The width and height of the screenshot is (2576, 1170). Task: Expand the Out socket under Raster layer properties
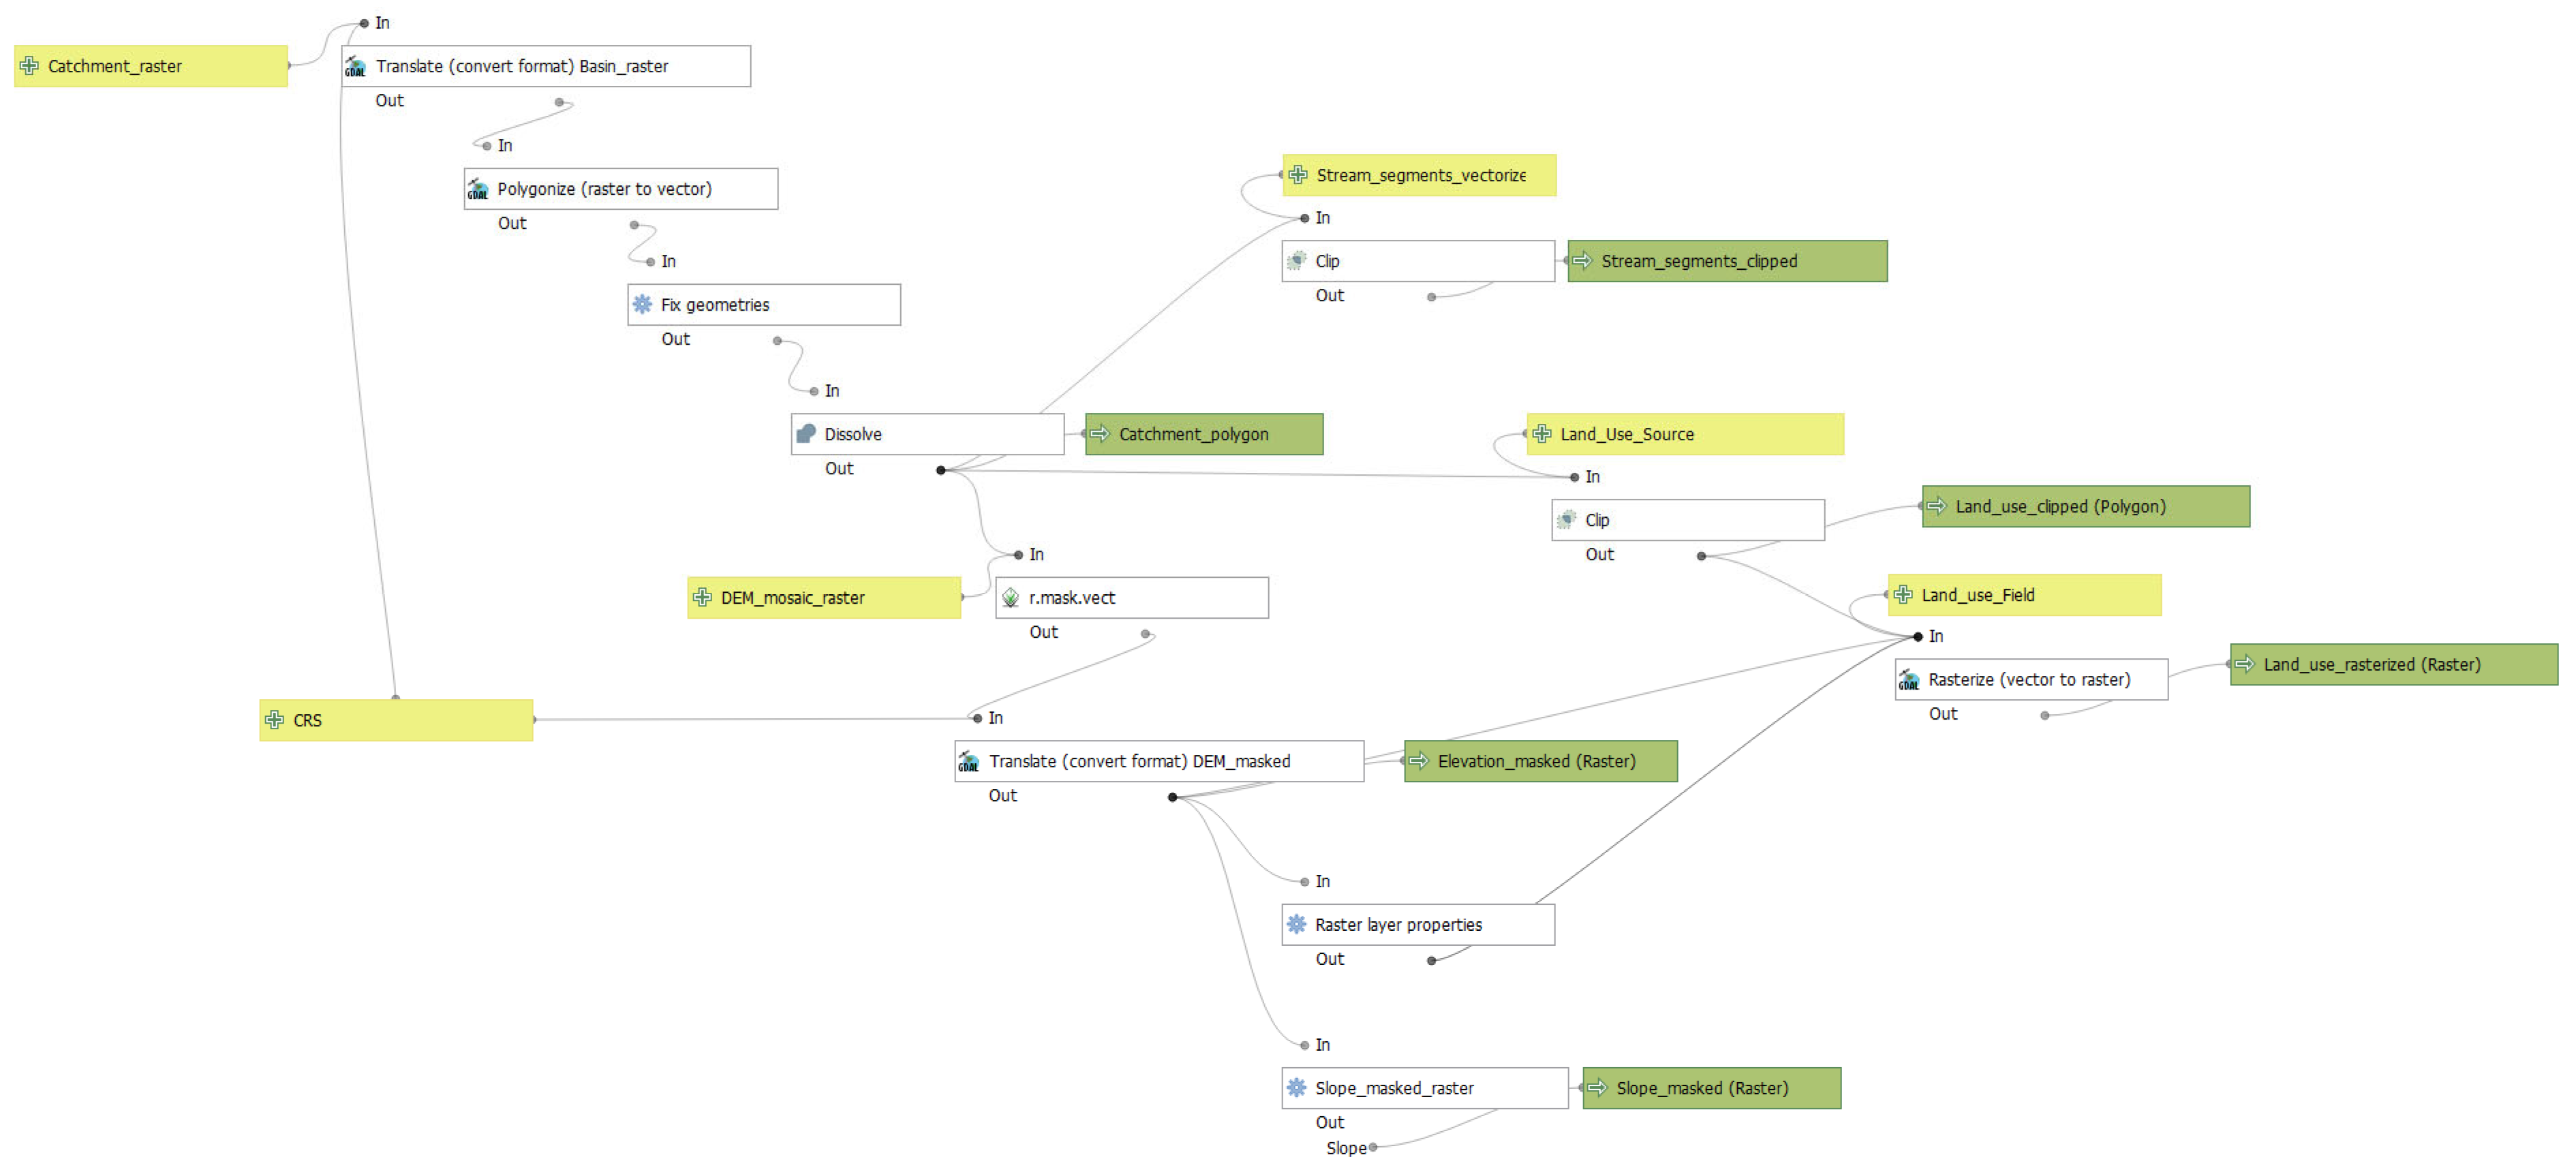pyautogui.click(x=1432, y=960)
